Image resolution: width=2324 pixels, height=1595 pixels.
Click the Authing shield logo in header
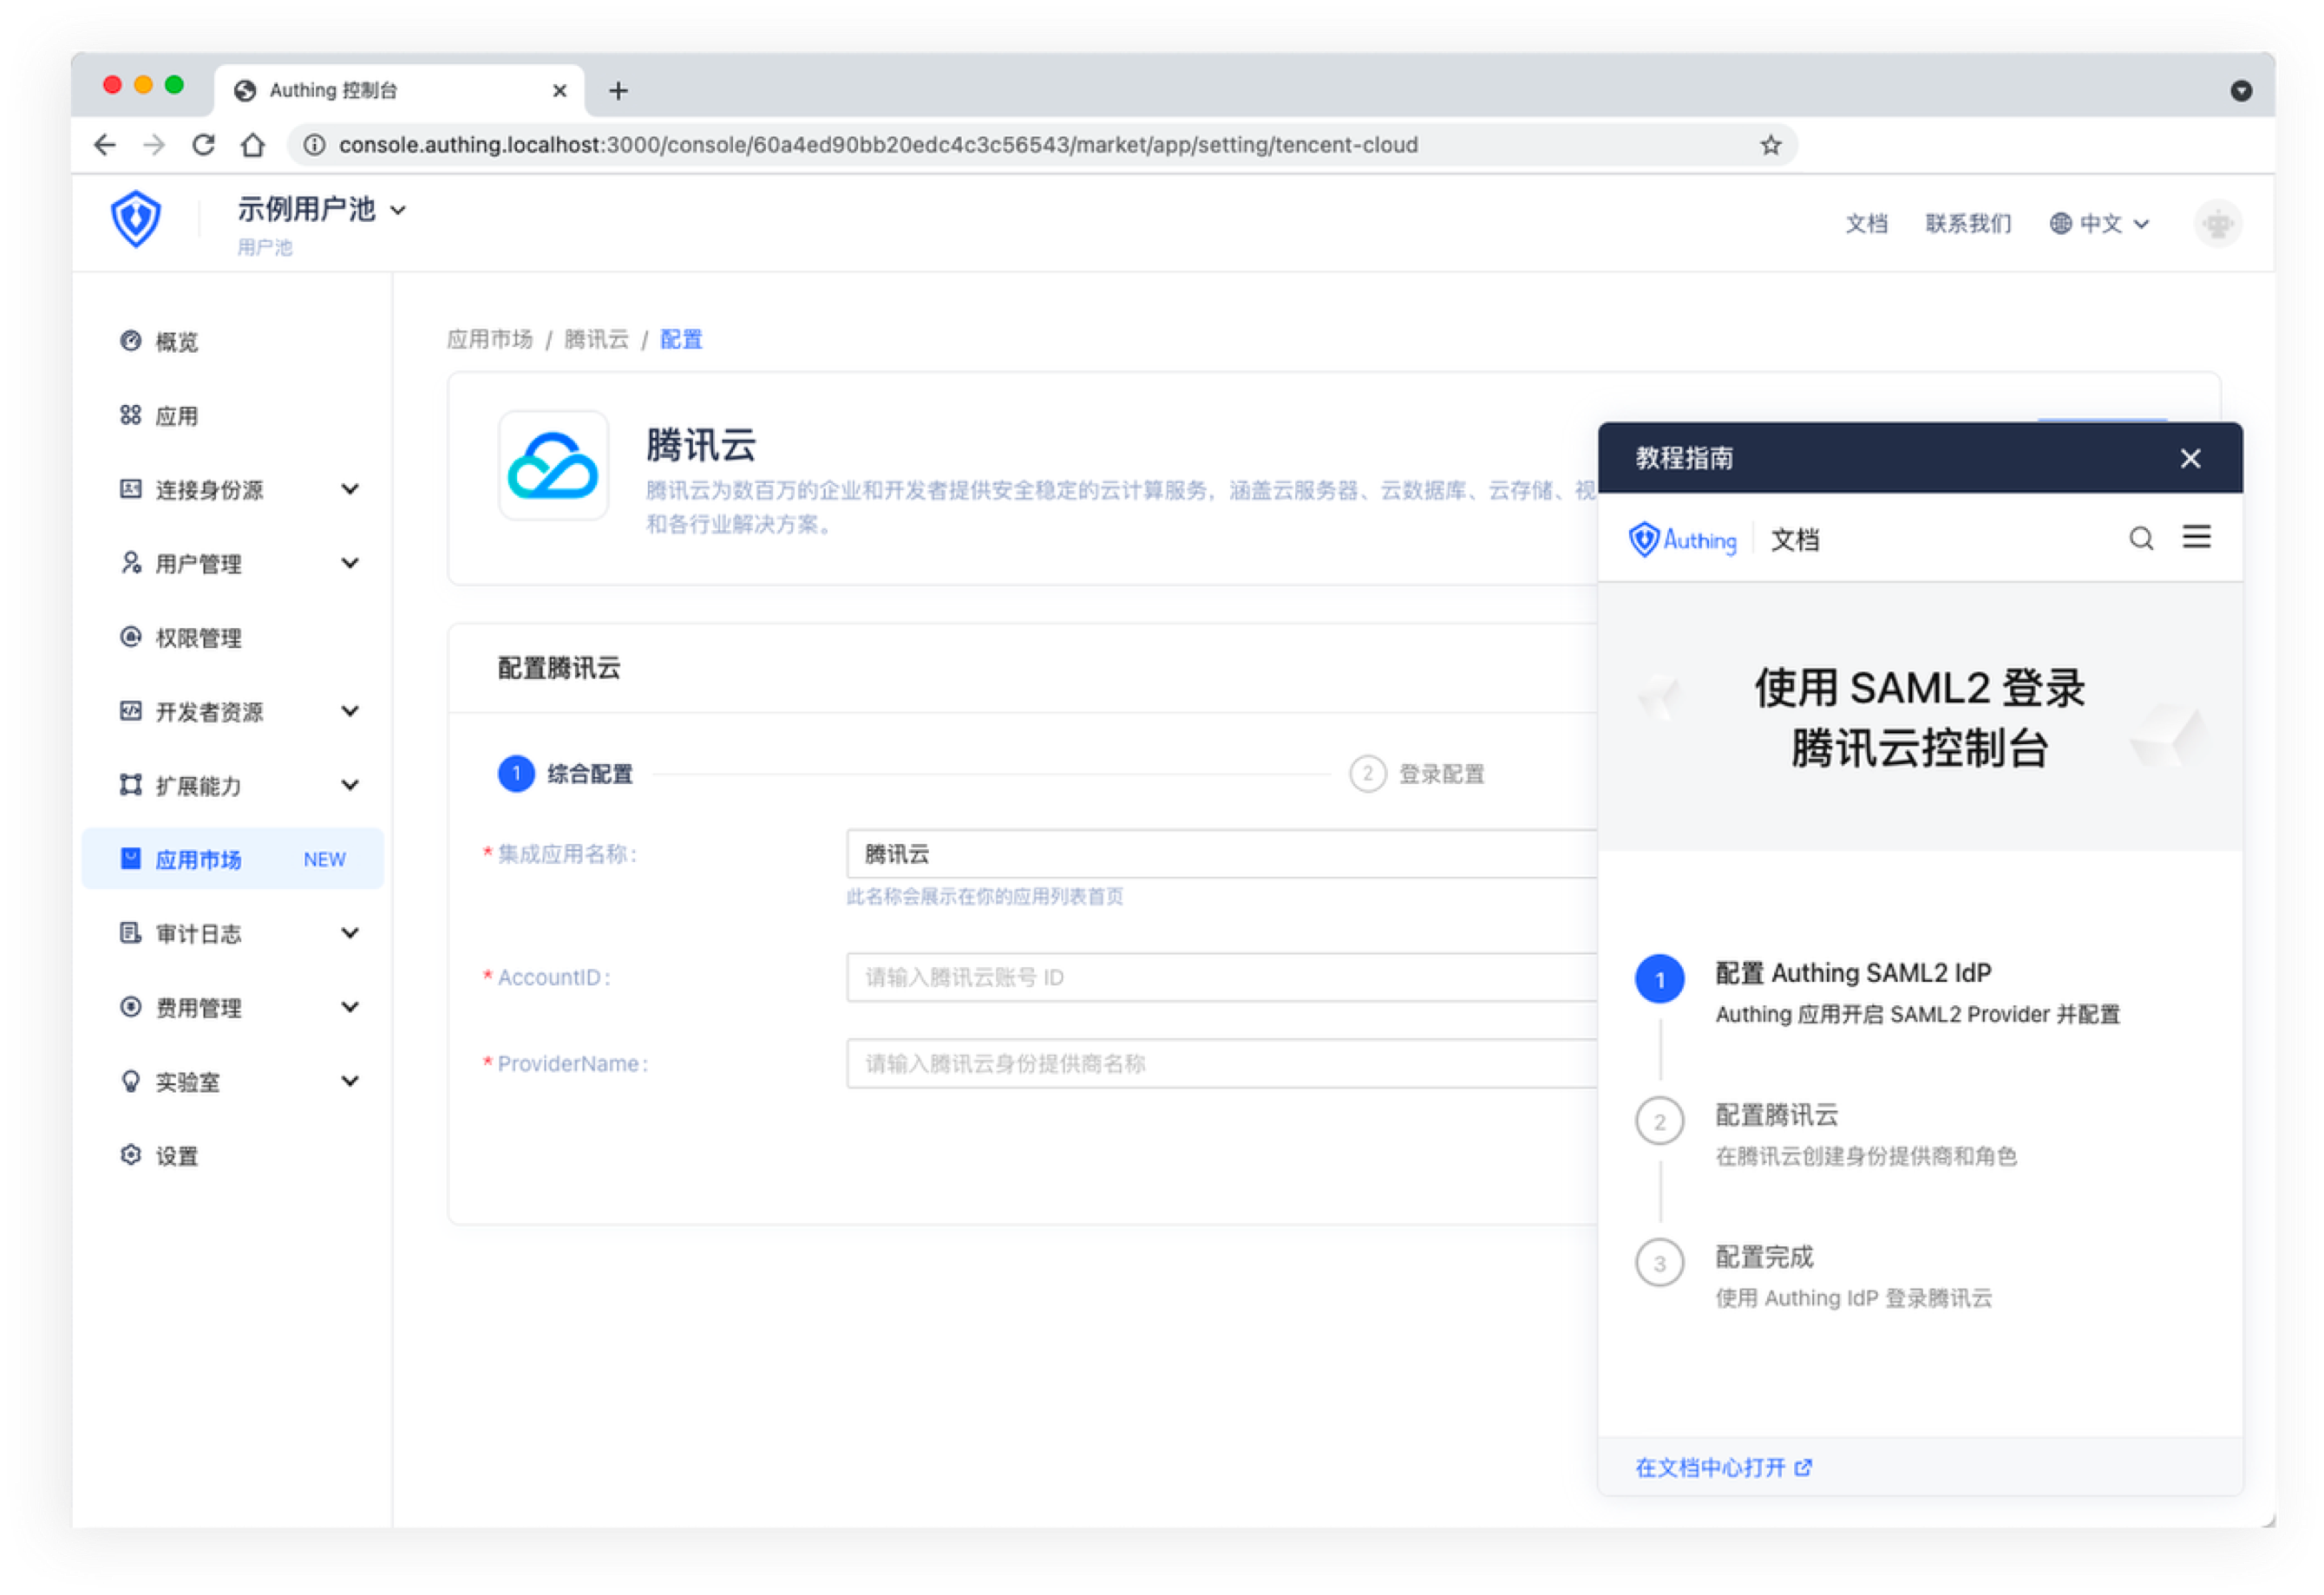coord(136,219)
